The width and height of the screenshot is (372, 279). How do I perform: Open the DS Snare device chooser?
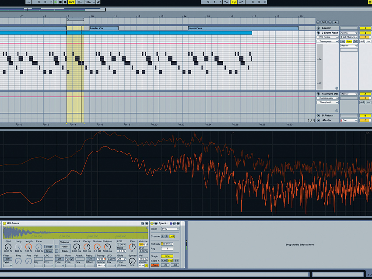coord(328,37)
